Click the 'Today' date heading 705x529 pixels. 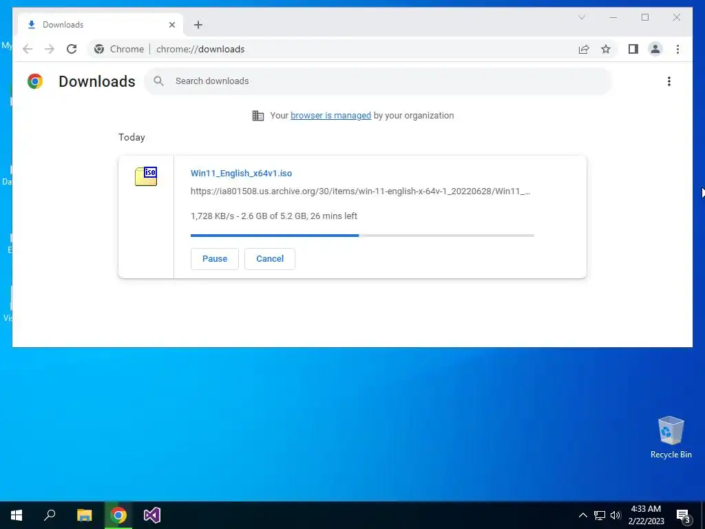tap(131, 137)
